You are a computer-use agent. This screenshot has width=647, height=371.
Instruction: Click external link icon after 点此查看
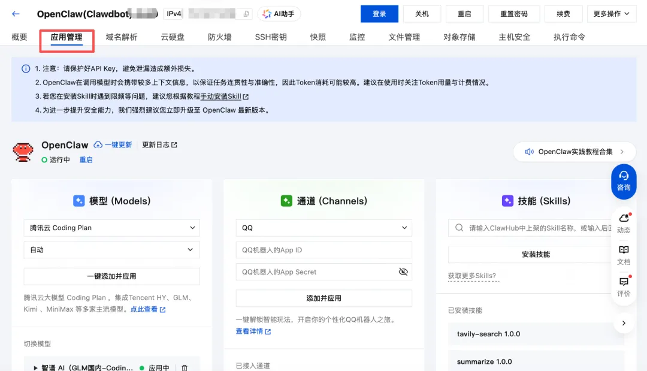(162, 309)
